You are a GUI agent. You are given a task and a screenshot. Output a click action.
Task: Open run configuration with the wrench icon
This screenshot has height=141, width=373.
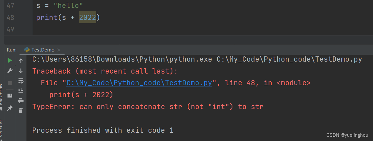coord(10,71)
